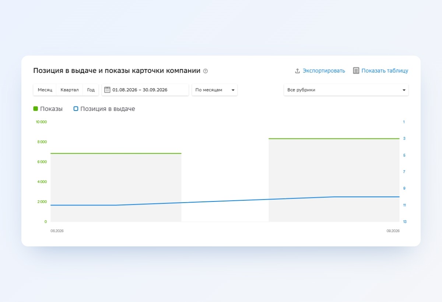Click the right axis position value 3
Viewport: 442px width, 302px height.
point(404,138)
